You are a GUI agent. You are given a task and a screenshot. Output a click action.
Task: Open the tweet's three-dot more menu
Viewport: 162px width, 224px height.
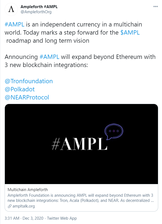(156, 6)
